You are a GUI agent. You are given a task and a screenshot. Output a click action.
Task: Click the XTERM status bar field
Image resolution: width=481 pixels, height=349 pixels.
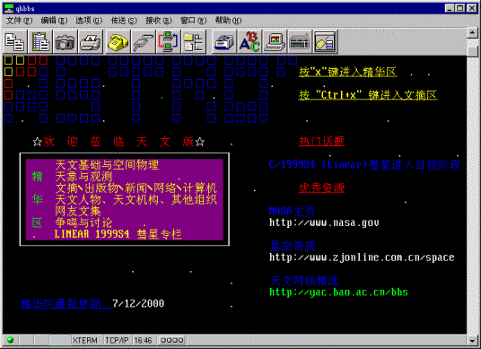(x=85, y=340)
